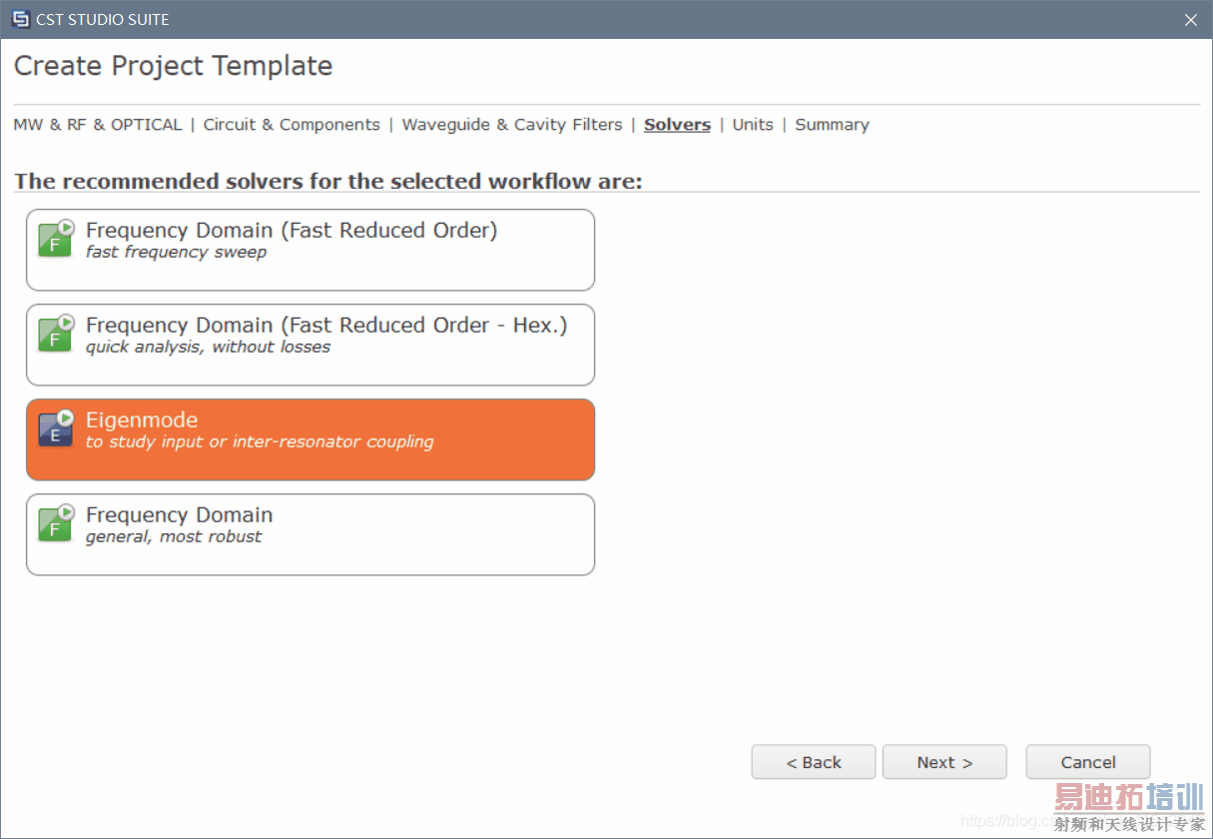The height and width of the screenshot is (839, 1213).
Task: Click the Solvers breadcrumb step
Action: 677,125
